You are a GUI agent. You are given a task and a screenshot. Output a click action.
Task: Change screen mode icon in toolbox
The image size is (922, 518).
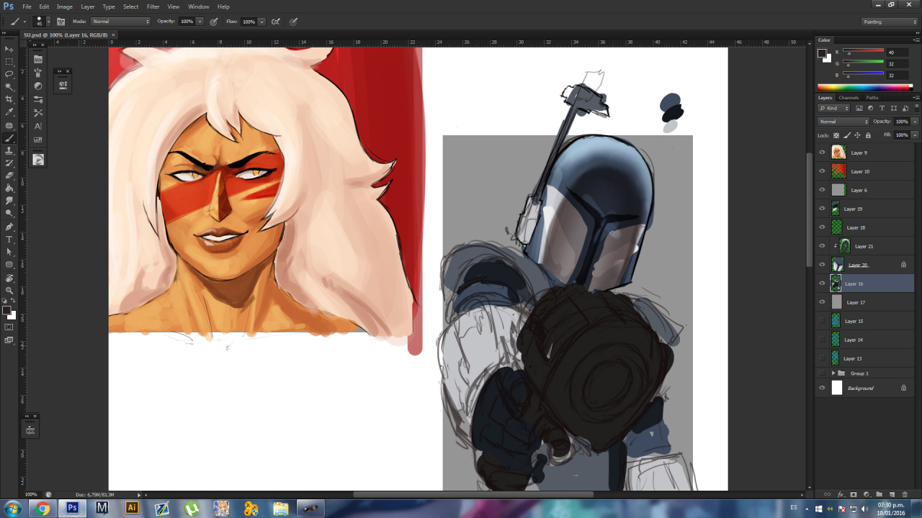click(9, 340)
